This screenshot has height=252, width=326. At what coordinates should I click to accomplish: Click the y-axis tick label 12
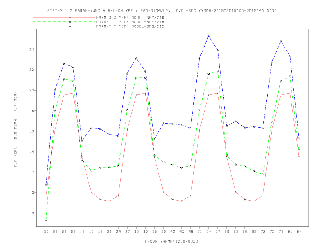[x=31, y=172]
